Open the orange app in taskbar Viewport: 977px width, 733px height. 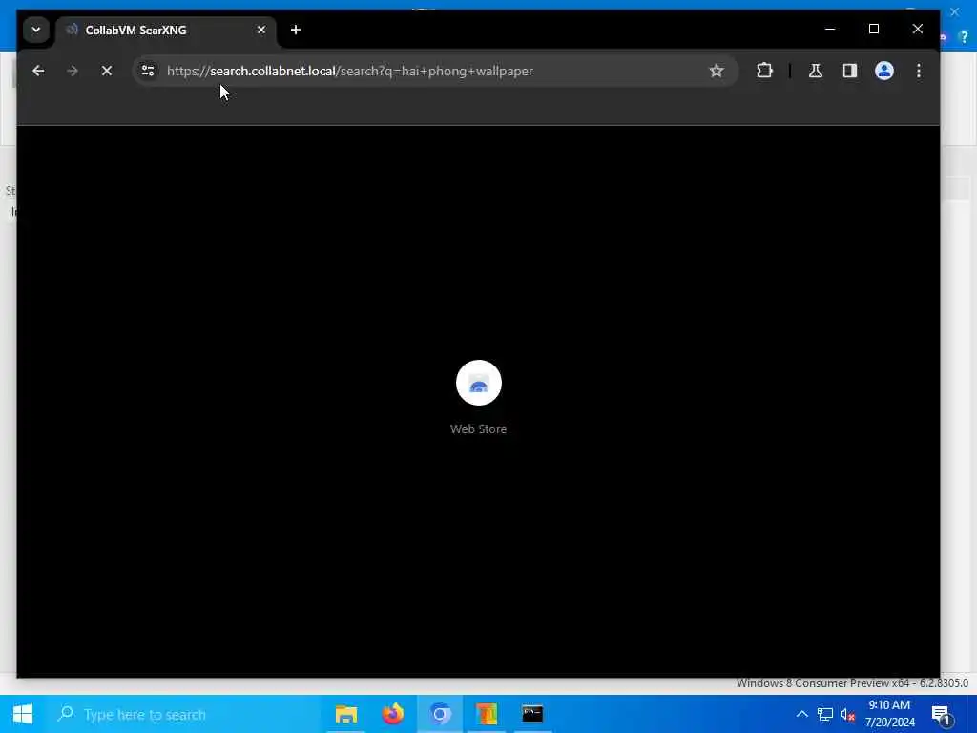(x=487, y=714)
